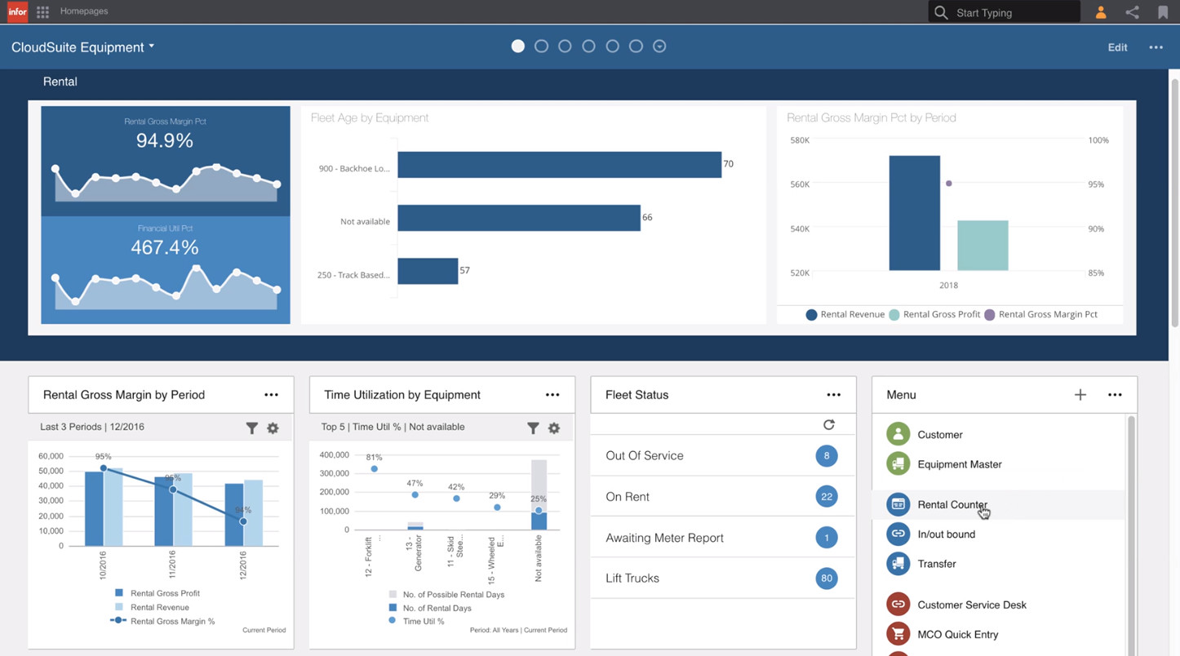
Task: Click the Edit button
Action: click(1117, 47)
